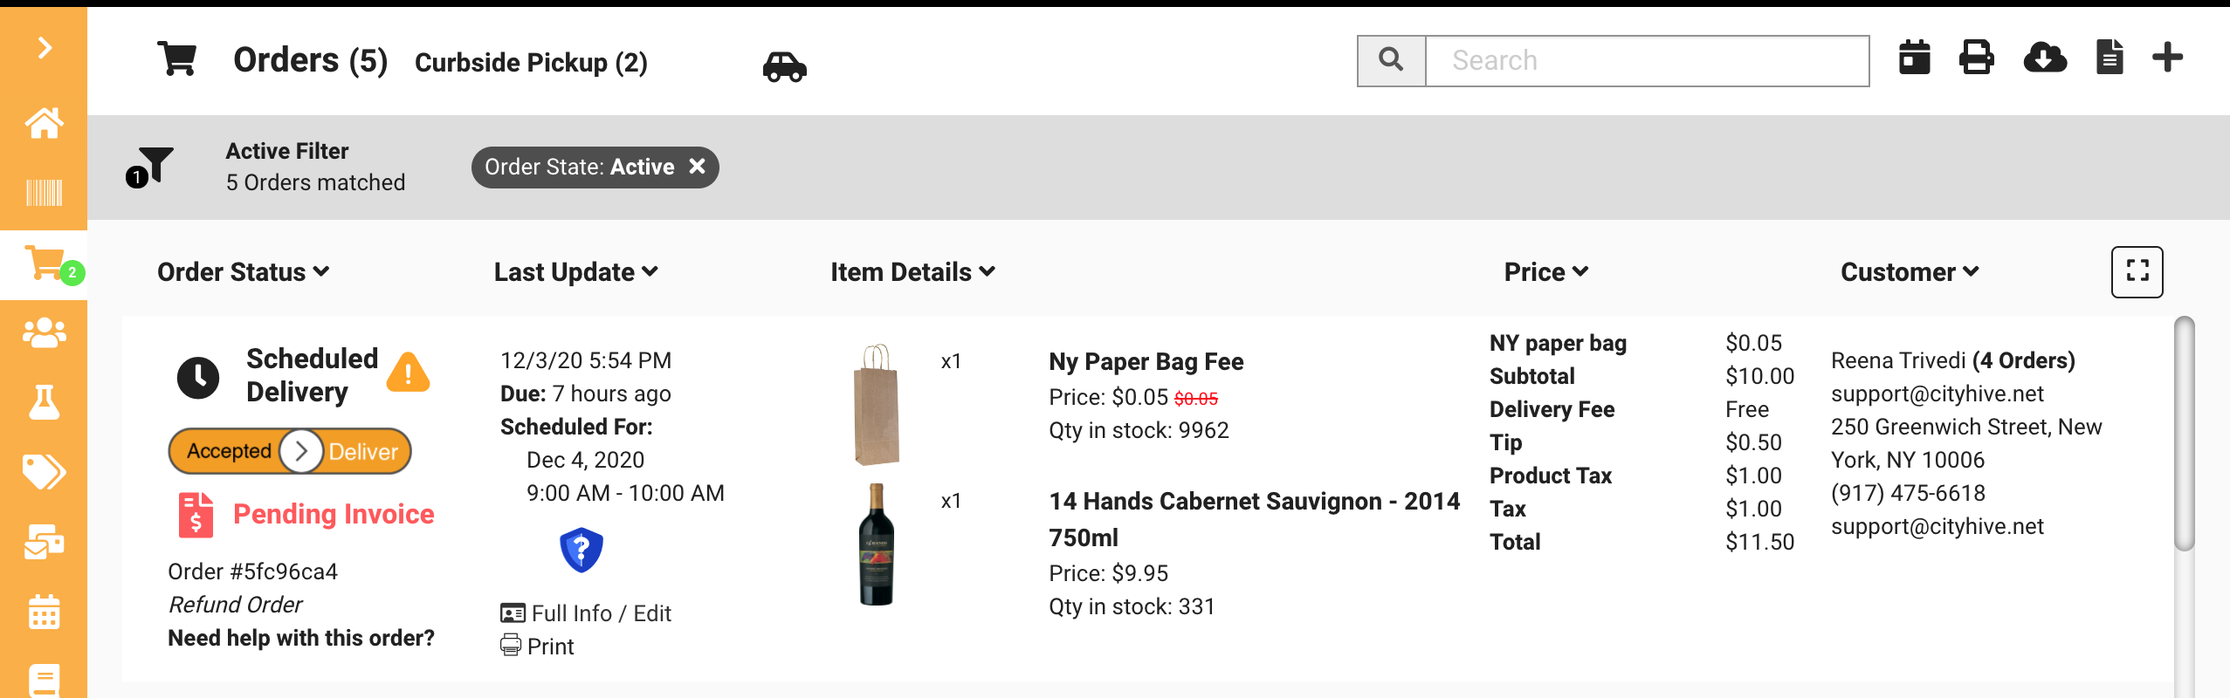This screenshot has height=698, width=2230.
Task: Open the barcode icon in sidebar
Action: 44,192
